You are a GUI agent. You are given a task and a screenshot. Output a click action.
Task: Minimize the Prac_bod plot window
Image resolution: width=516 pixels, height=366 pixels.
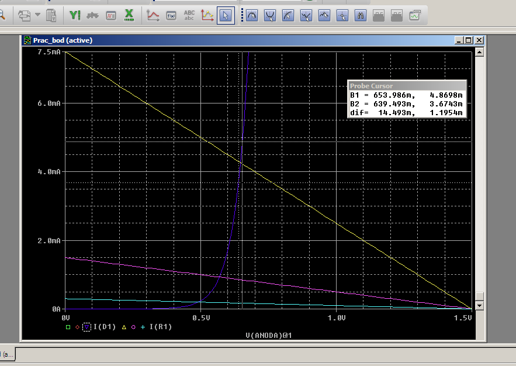click(459, 40)
